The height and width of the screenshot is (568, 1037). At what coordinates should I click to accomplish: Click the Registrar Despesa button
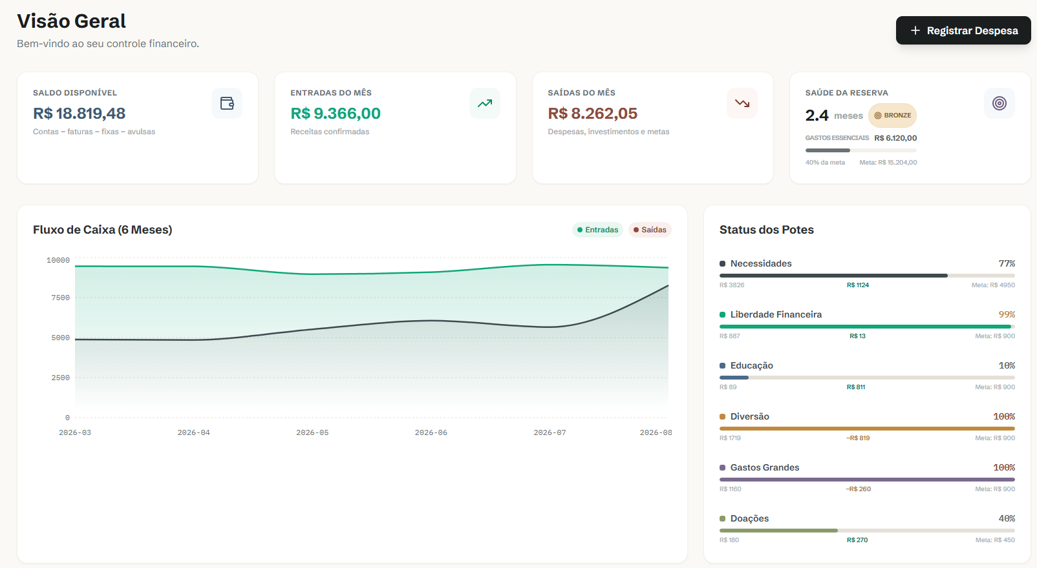(963, 30)
